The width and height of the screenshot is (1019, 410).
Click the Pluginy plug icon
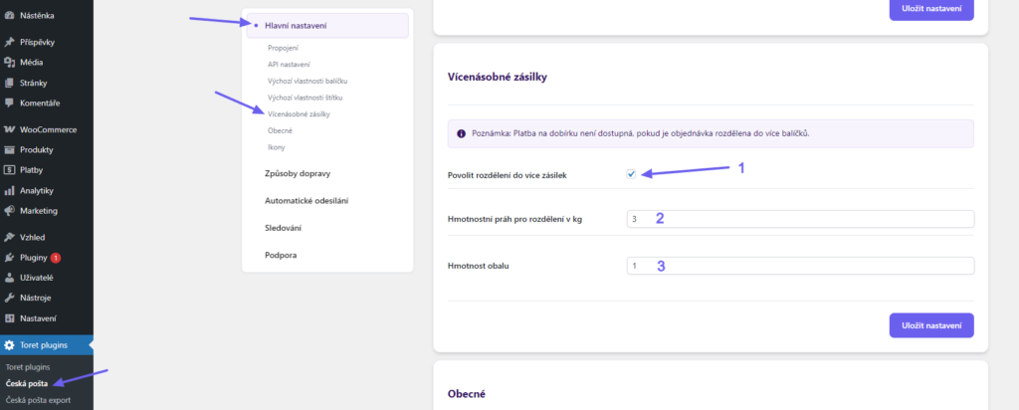pos(9,258)
